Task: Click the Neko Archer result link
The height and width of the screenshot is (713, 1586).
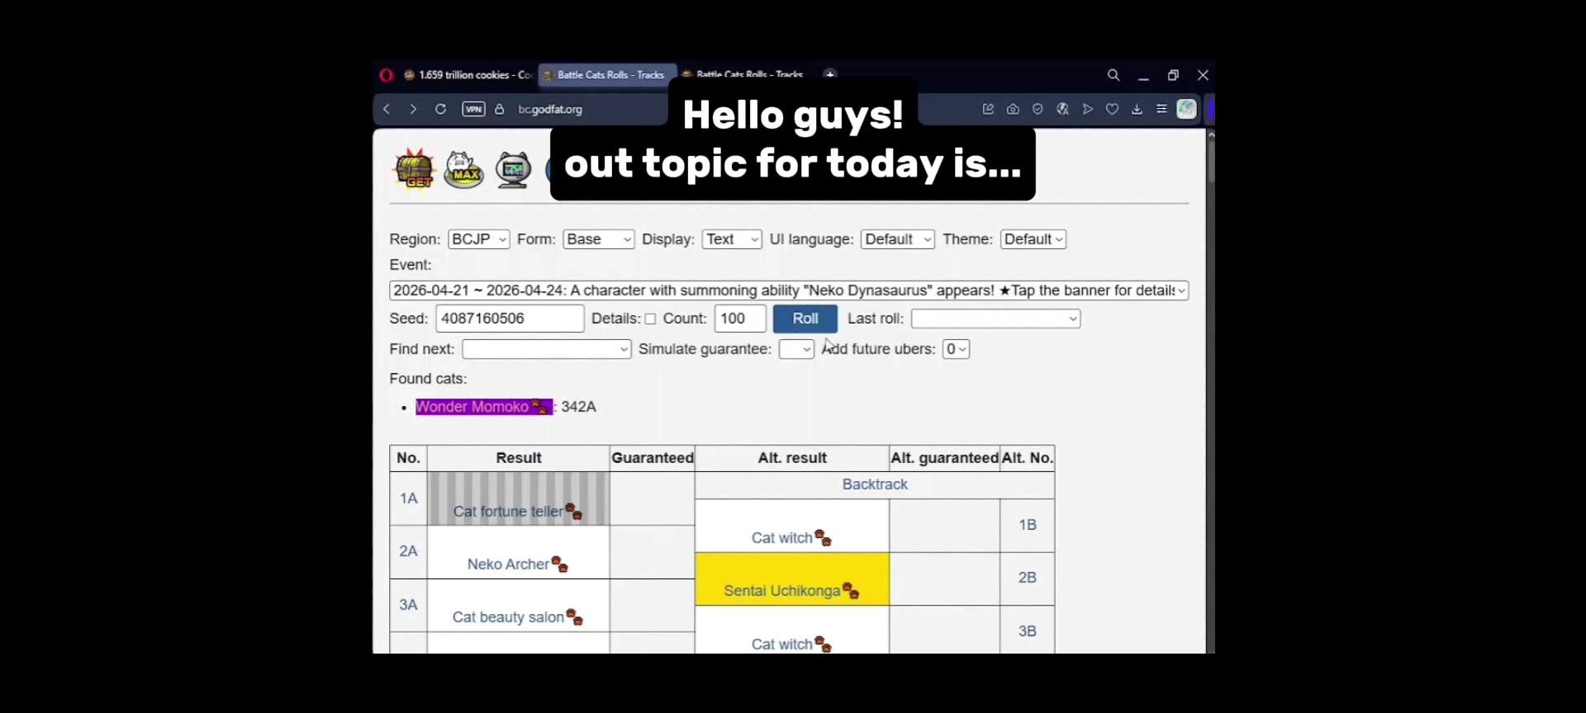Action: (508, 564)
